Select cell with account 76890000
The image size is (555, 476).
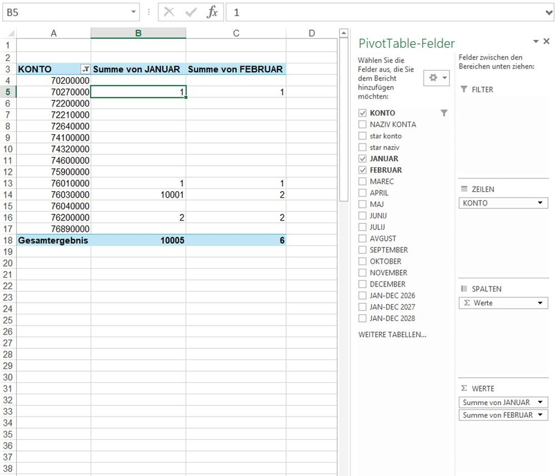coord(53,229)
